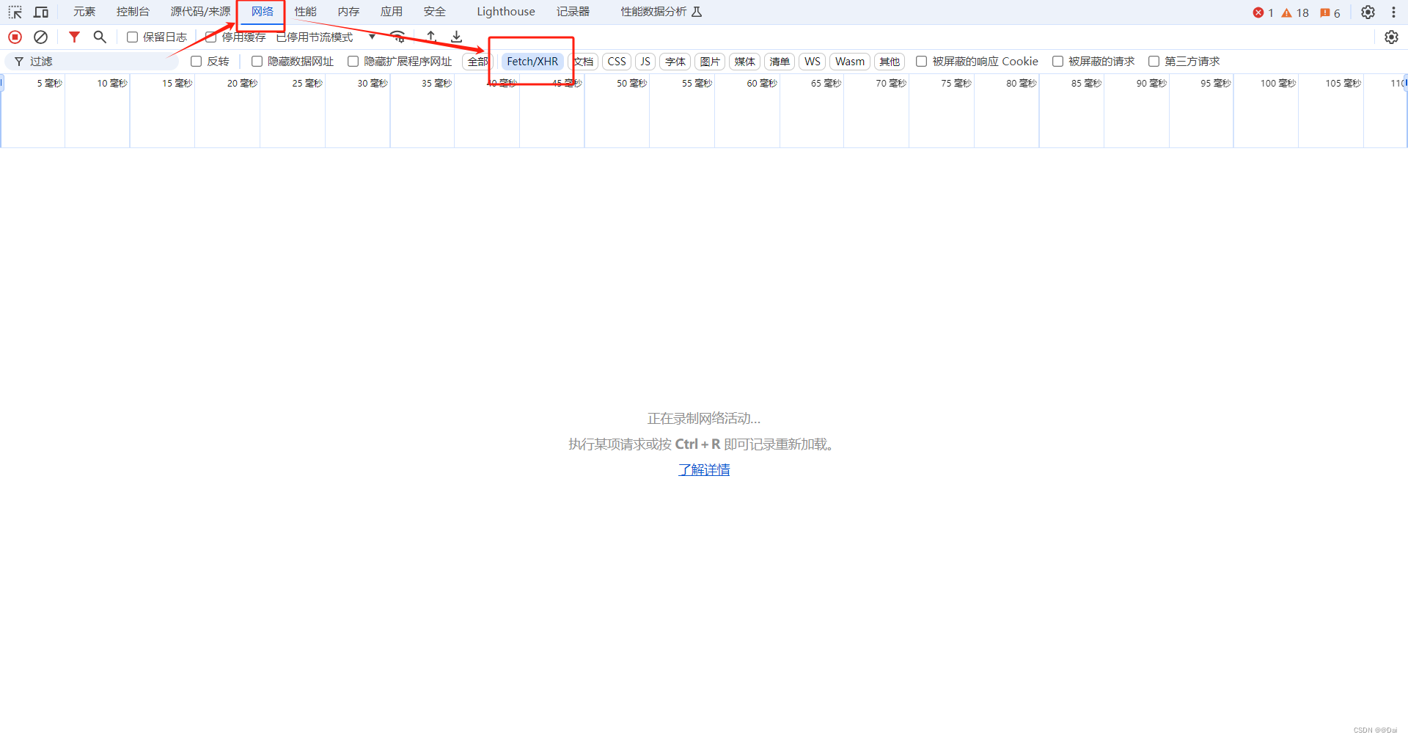
Task: Activate the inspect element picker icon
Action: pyautogui.click(x=15, y=12)
